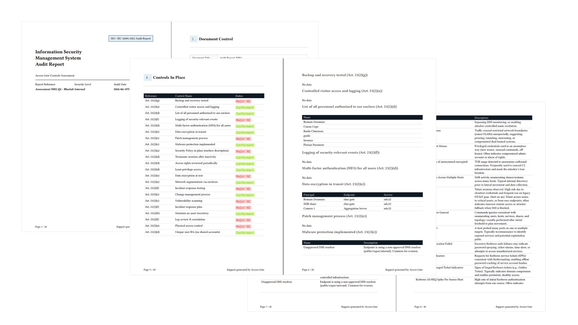
Task: Click 'Access Gate Controls Assessment' subtitle on cover page
Action: coord(55,76)
